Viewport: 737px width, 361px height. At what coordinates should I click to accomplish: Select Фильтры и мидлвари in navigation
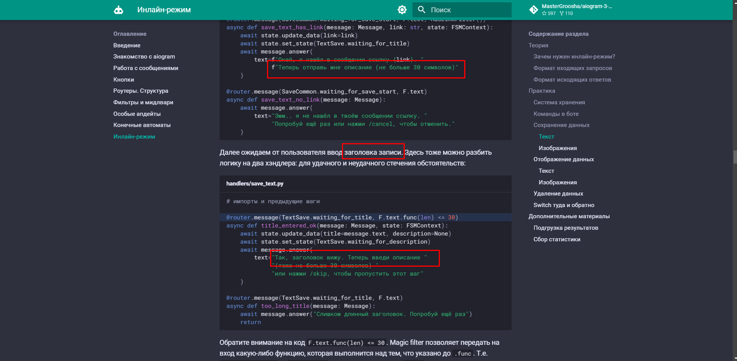(x=143, y=102)
